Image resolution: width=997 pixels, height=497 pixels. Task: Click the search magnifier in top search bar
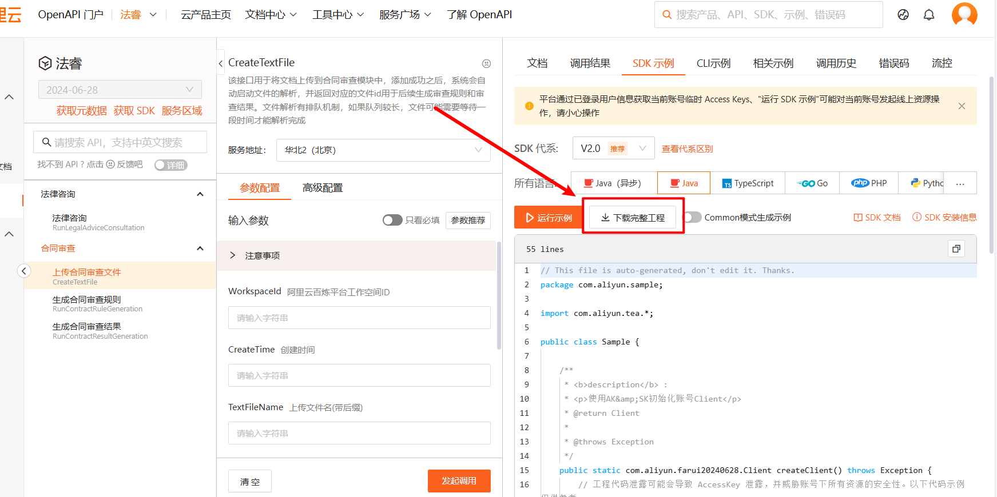[x=667, y=15]
